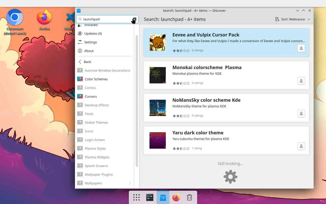
Task: Open Trash from dock
Action: [x=189, y=197]
